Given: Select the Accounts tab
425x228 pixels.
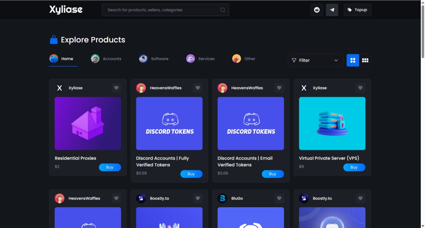Looking at the screenshot, I should (x=106, y=59).
